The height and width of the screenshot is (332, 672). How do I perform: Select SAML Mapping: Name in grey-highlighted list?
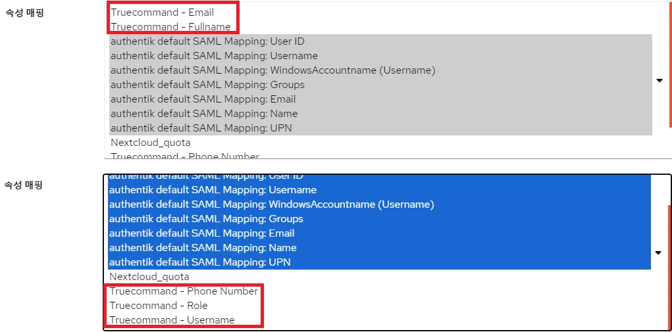[x=380, y=114]
